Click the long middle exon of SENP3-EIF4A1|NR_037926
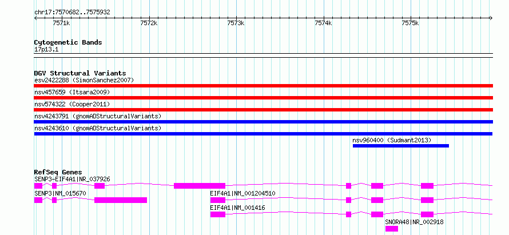This screenshot has height=235, width=509. click(200, 186)
